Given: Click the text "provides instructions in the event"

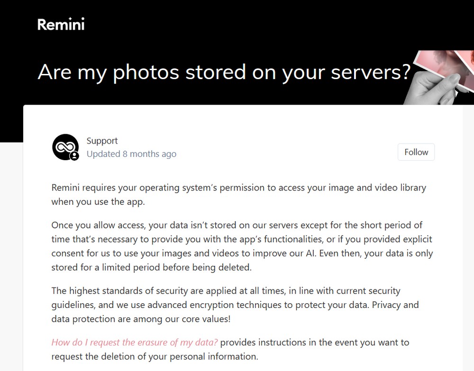Looking at the screenshot, I should pos(314,342).
